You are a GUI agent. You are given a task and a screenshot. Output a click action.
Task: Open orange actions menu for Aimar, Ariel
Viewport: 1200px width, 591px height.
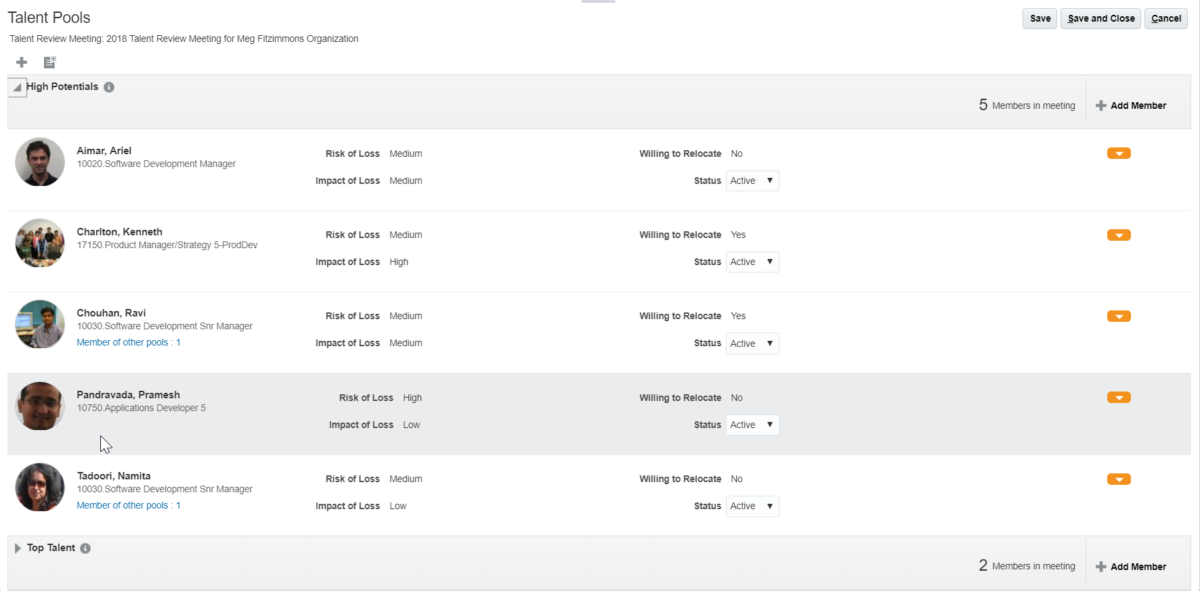click(1119, 153)
